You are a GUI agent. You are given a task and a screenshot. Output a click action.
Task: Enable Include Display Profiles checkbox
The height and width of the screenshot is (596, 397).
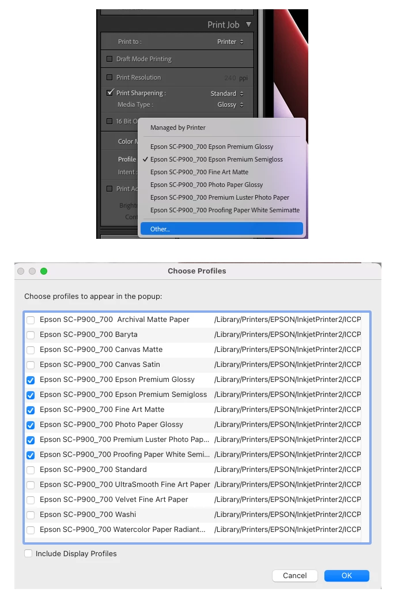[x=28, y=553]
